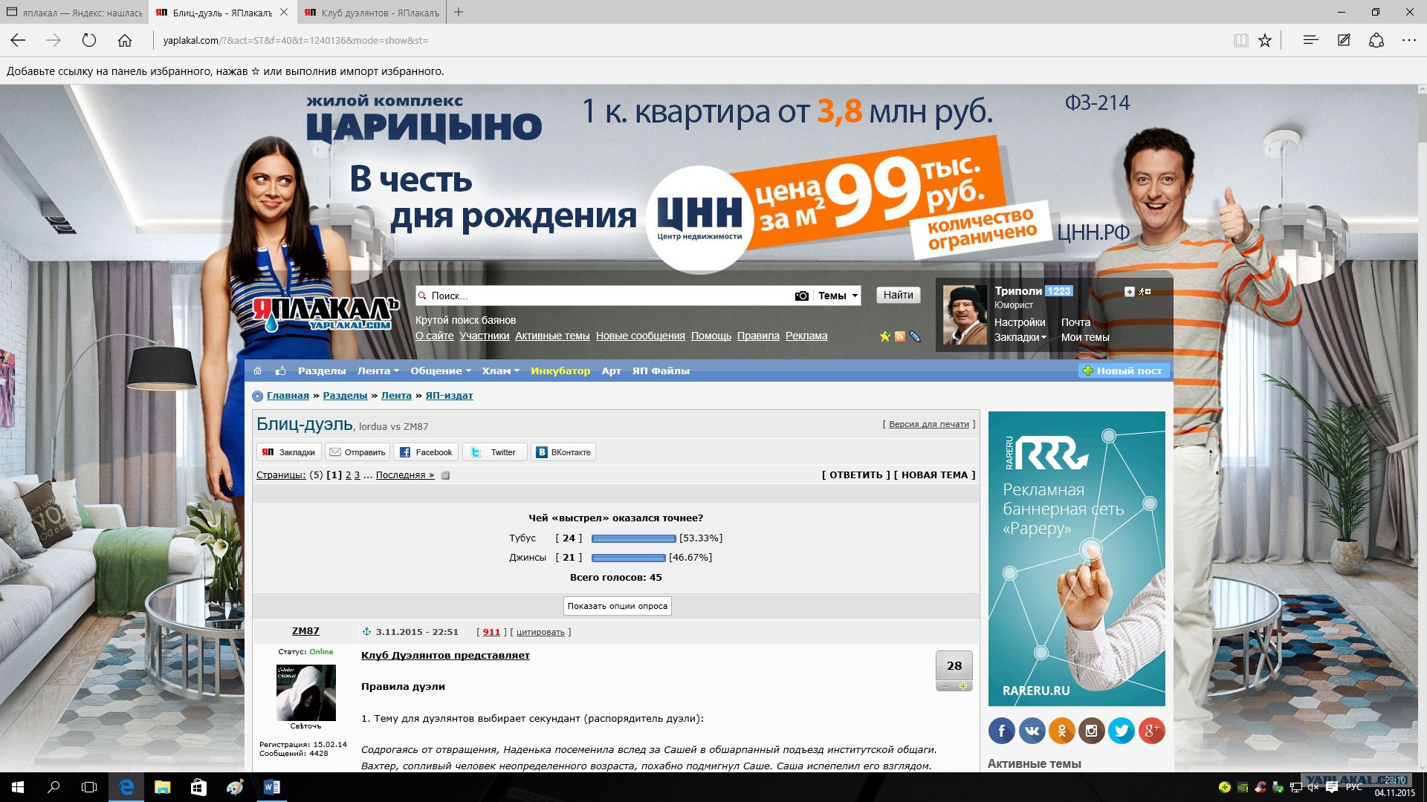Toggle the muted volume icon in tray
The image size is (1427, 802).
click(1313, 787)
